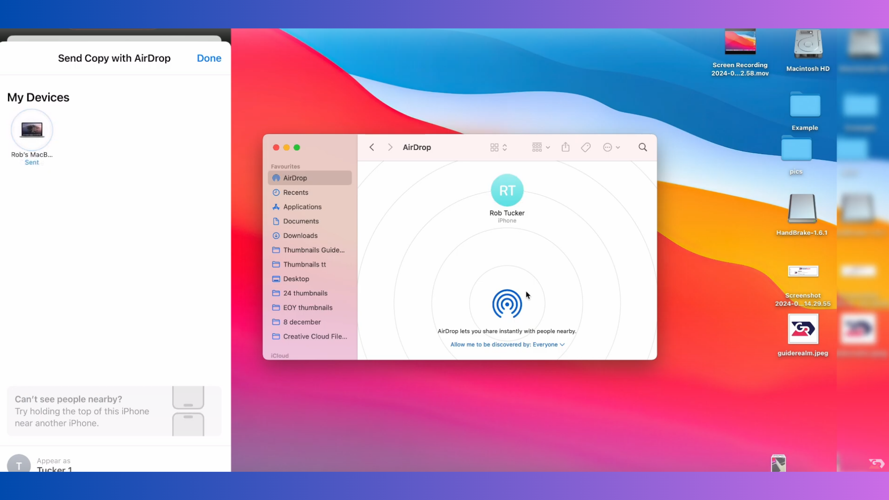Click the Recents clock icon in sidebar
Screen dimensions: 889x500
[276, 193]
